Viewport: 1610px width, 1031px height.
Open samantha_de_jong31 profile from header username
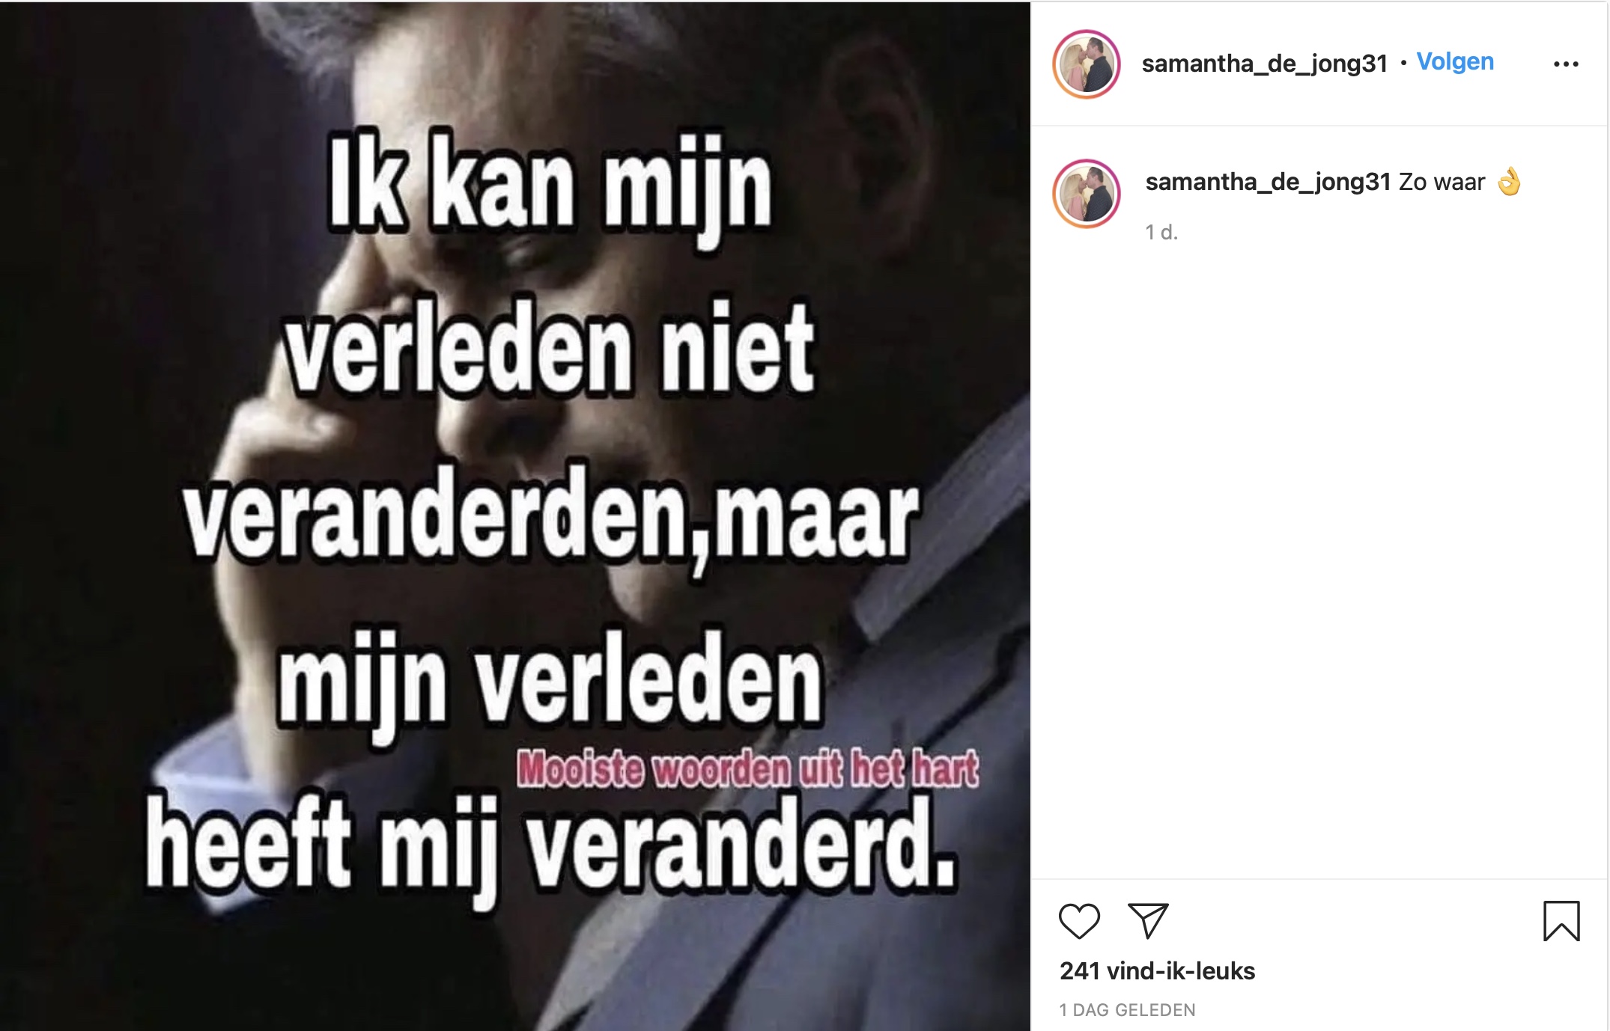[1264, 64]
